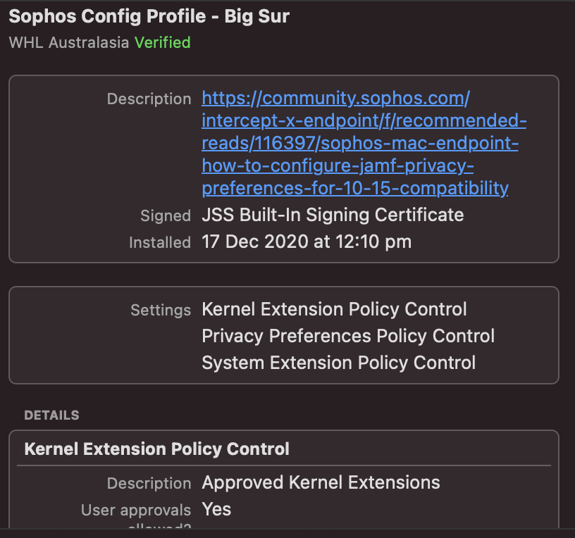575x538 pixels.
Task: Click the sophos-mac-endpoint portion of link
Action: pos(419,143)
